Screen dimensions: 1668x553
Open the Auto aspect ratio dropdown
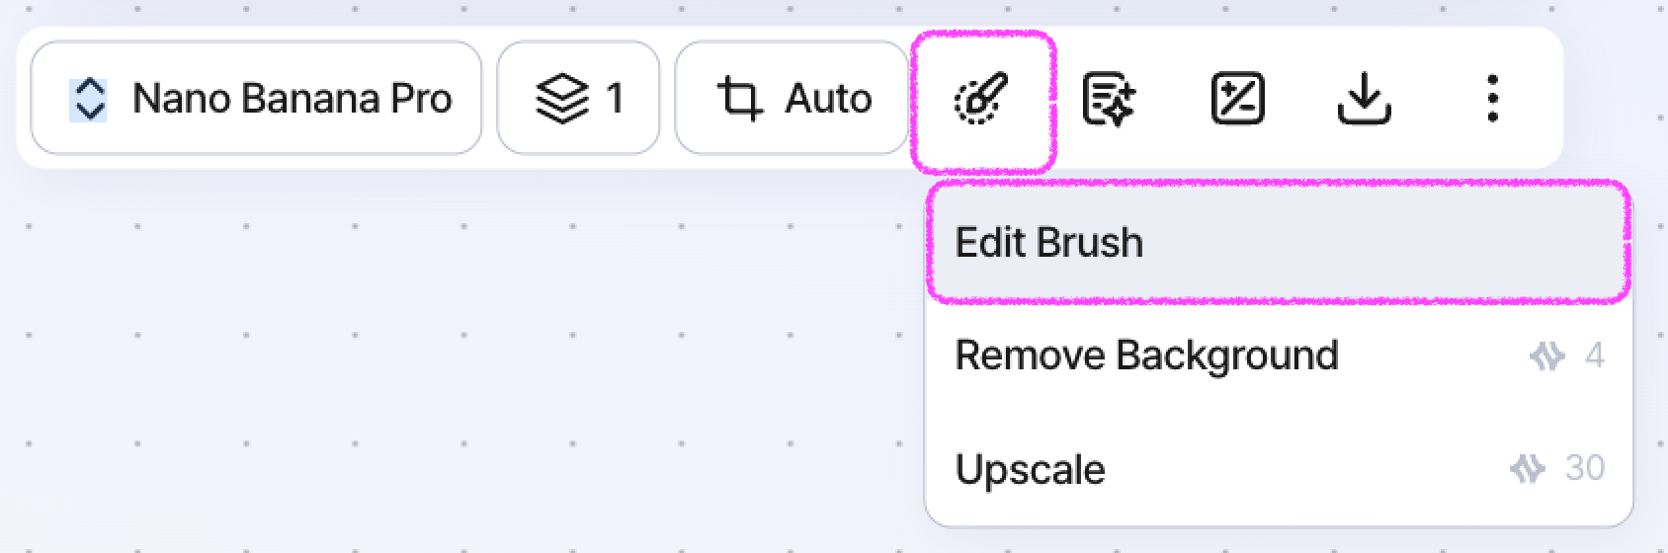click(792, 98)
